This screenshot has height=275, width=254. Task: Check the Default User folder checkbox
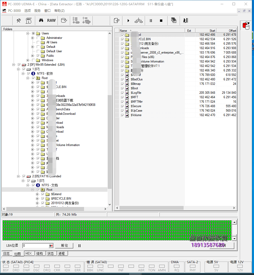pos(38,51)
